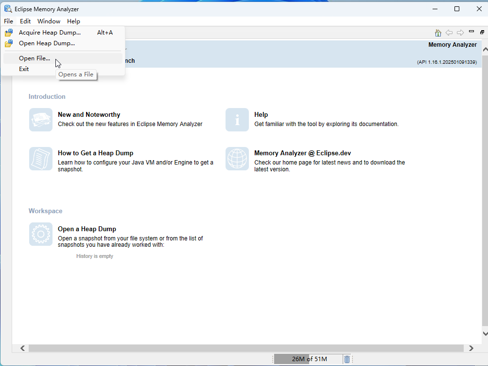Open the Help menu
This screenshot has height=366, width=488.
(73, 21)
